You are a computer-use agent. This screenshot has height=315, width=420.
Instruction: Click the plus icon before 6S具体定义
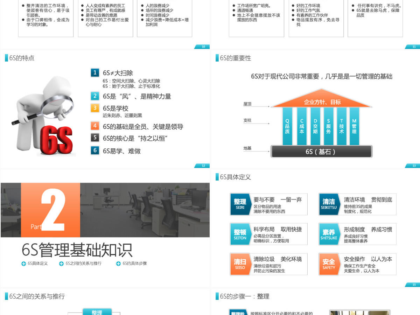(23, 264)
